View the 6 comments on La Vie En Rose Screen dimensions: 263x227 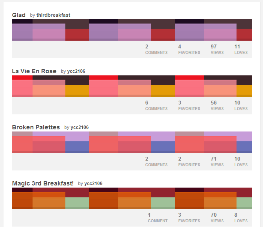[156, 105]
